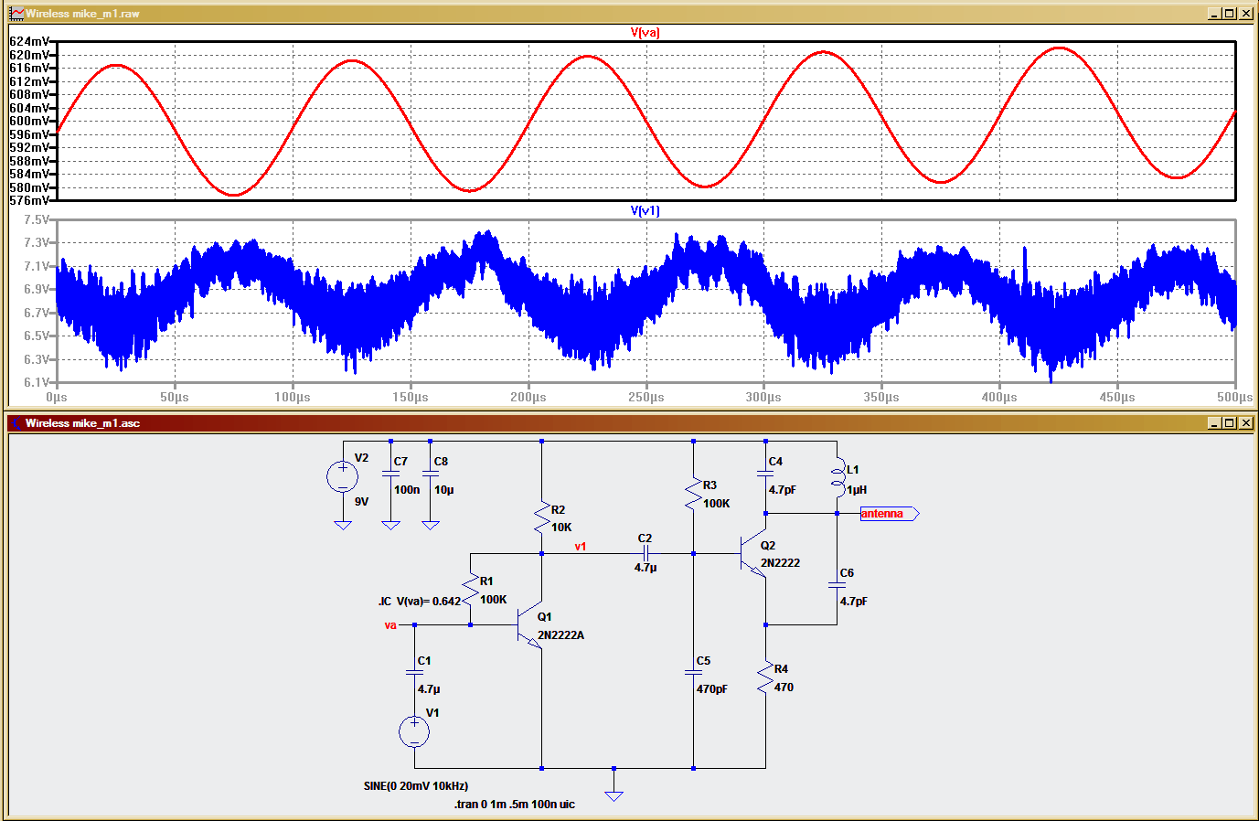Click the 2N2222 model label of Q2
This screenshot has height=821, width=1259.
[x=780, y=563]
